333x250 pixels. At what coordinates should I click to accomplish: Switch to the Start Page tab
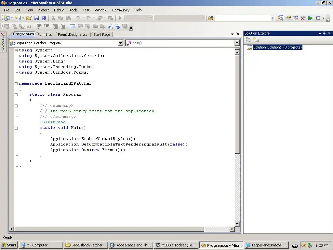pos(102,35)
